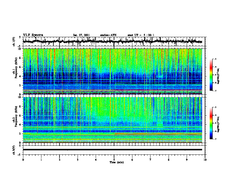Click inside the ch.2 spectrogram panel
Viewport: 231px width, 179px height.
(113, 120)
